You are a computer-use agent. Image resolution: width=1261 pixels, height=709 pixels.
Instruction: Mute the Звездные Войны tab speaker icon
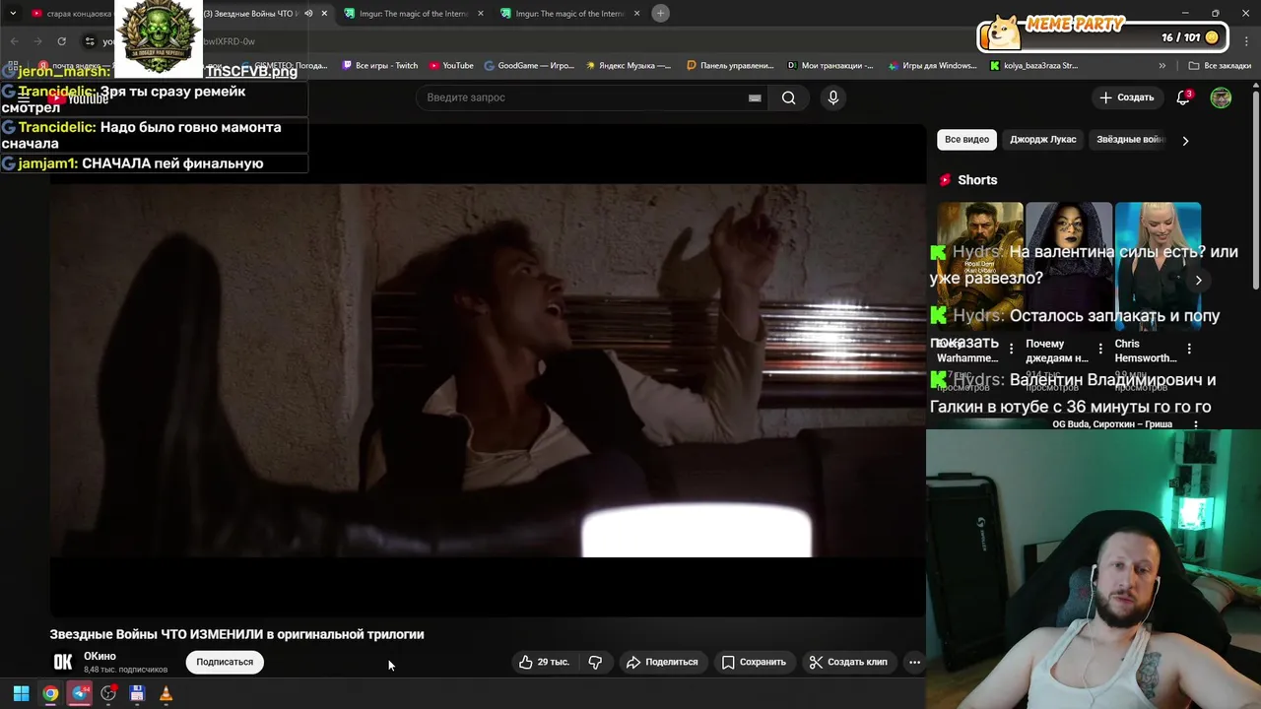(308, 14)
